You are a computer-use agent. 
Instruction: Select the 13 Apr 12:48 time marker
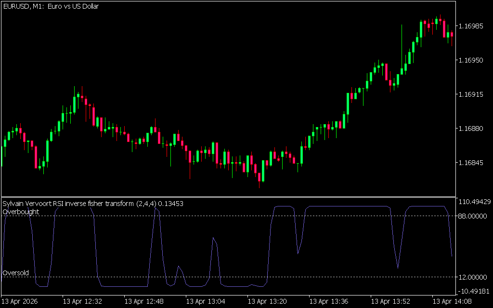click(x=144, y=301)
